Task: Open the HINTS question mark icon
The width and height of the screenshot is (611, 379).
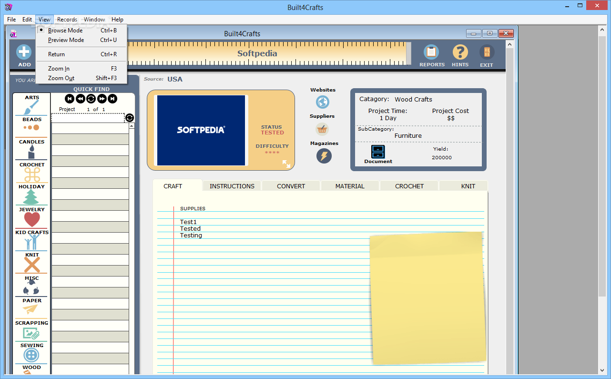Action: coord(460,52)
